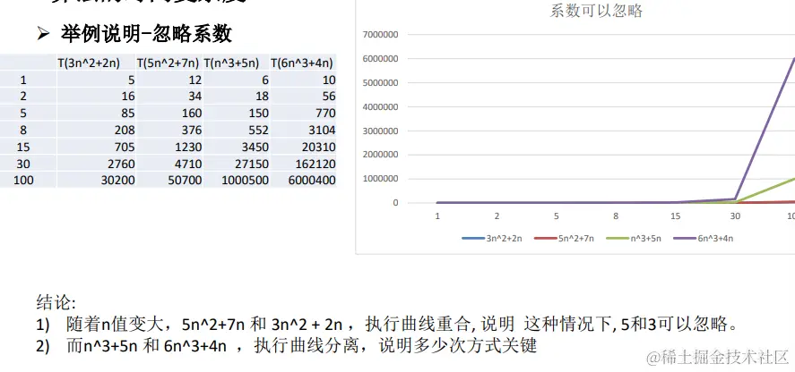Select table cell showing 34

pyautogui.click(x=194, y=97)
